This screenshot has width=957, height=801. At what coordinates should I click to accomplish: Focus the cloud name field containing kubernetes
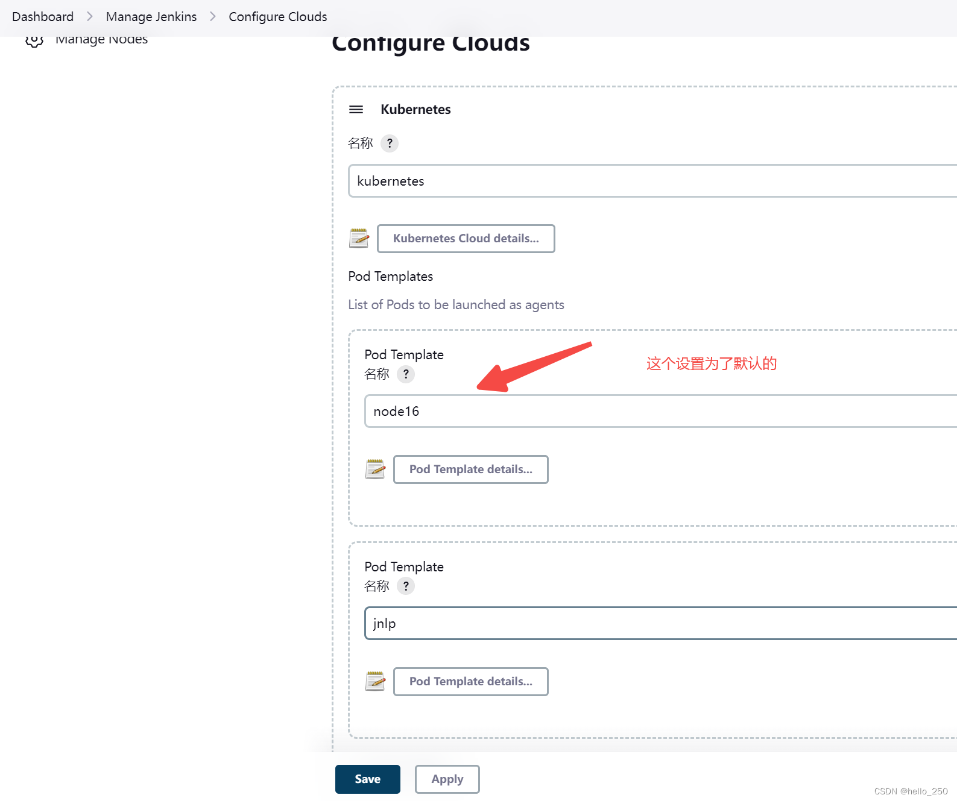pyautogui.click(x=652, y=181)
